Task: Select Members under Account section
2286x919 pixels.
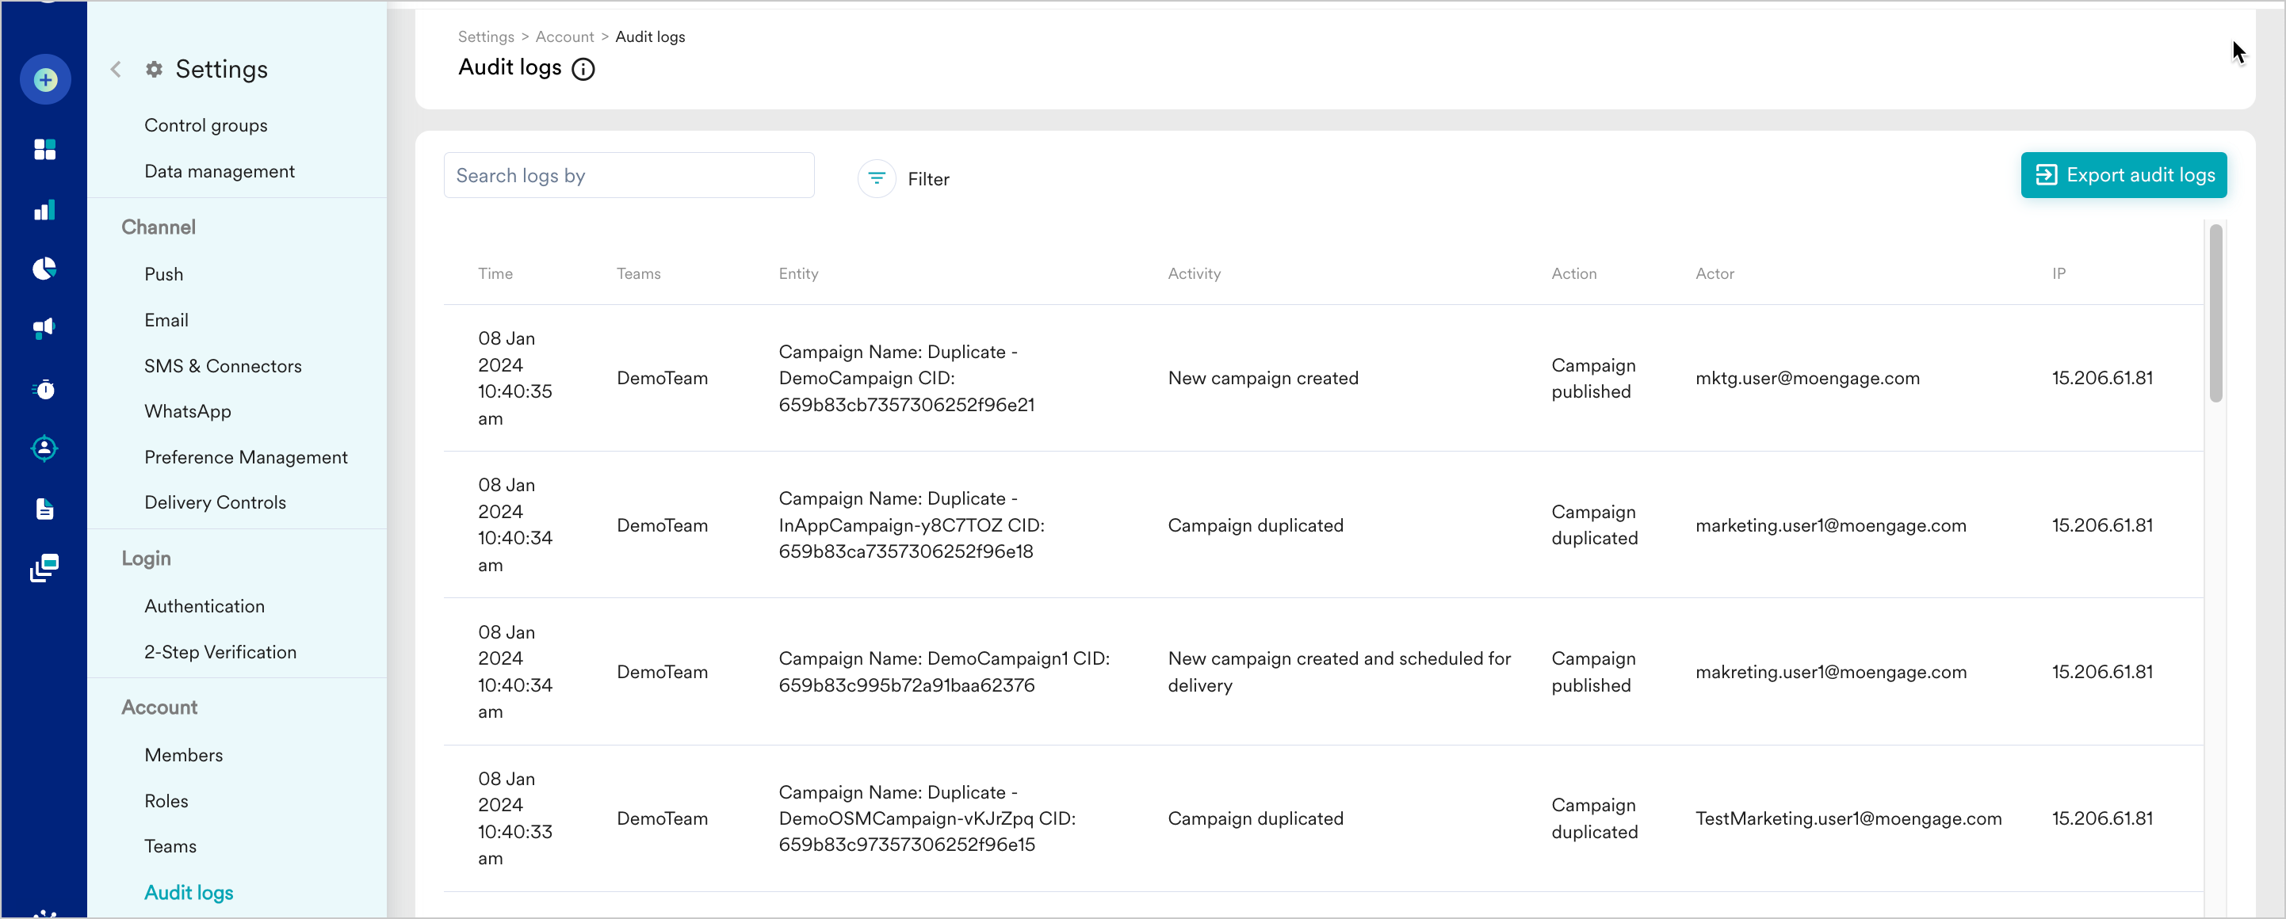Action: point(184,755)
